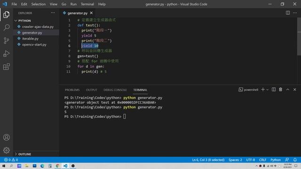The image size is (301, 169).
Task: Open the Source Control view
Action: pyautogui.click(x=6, y=41)
